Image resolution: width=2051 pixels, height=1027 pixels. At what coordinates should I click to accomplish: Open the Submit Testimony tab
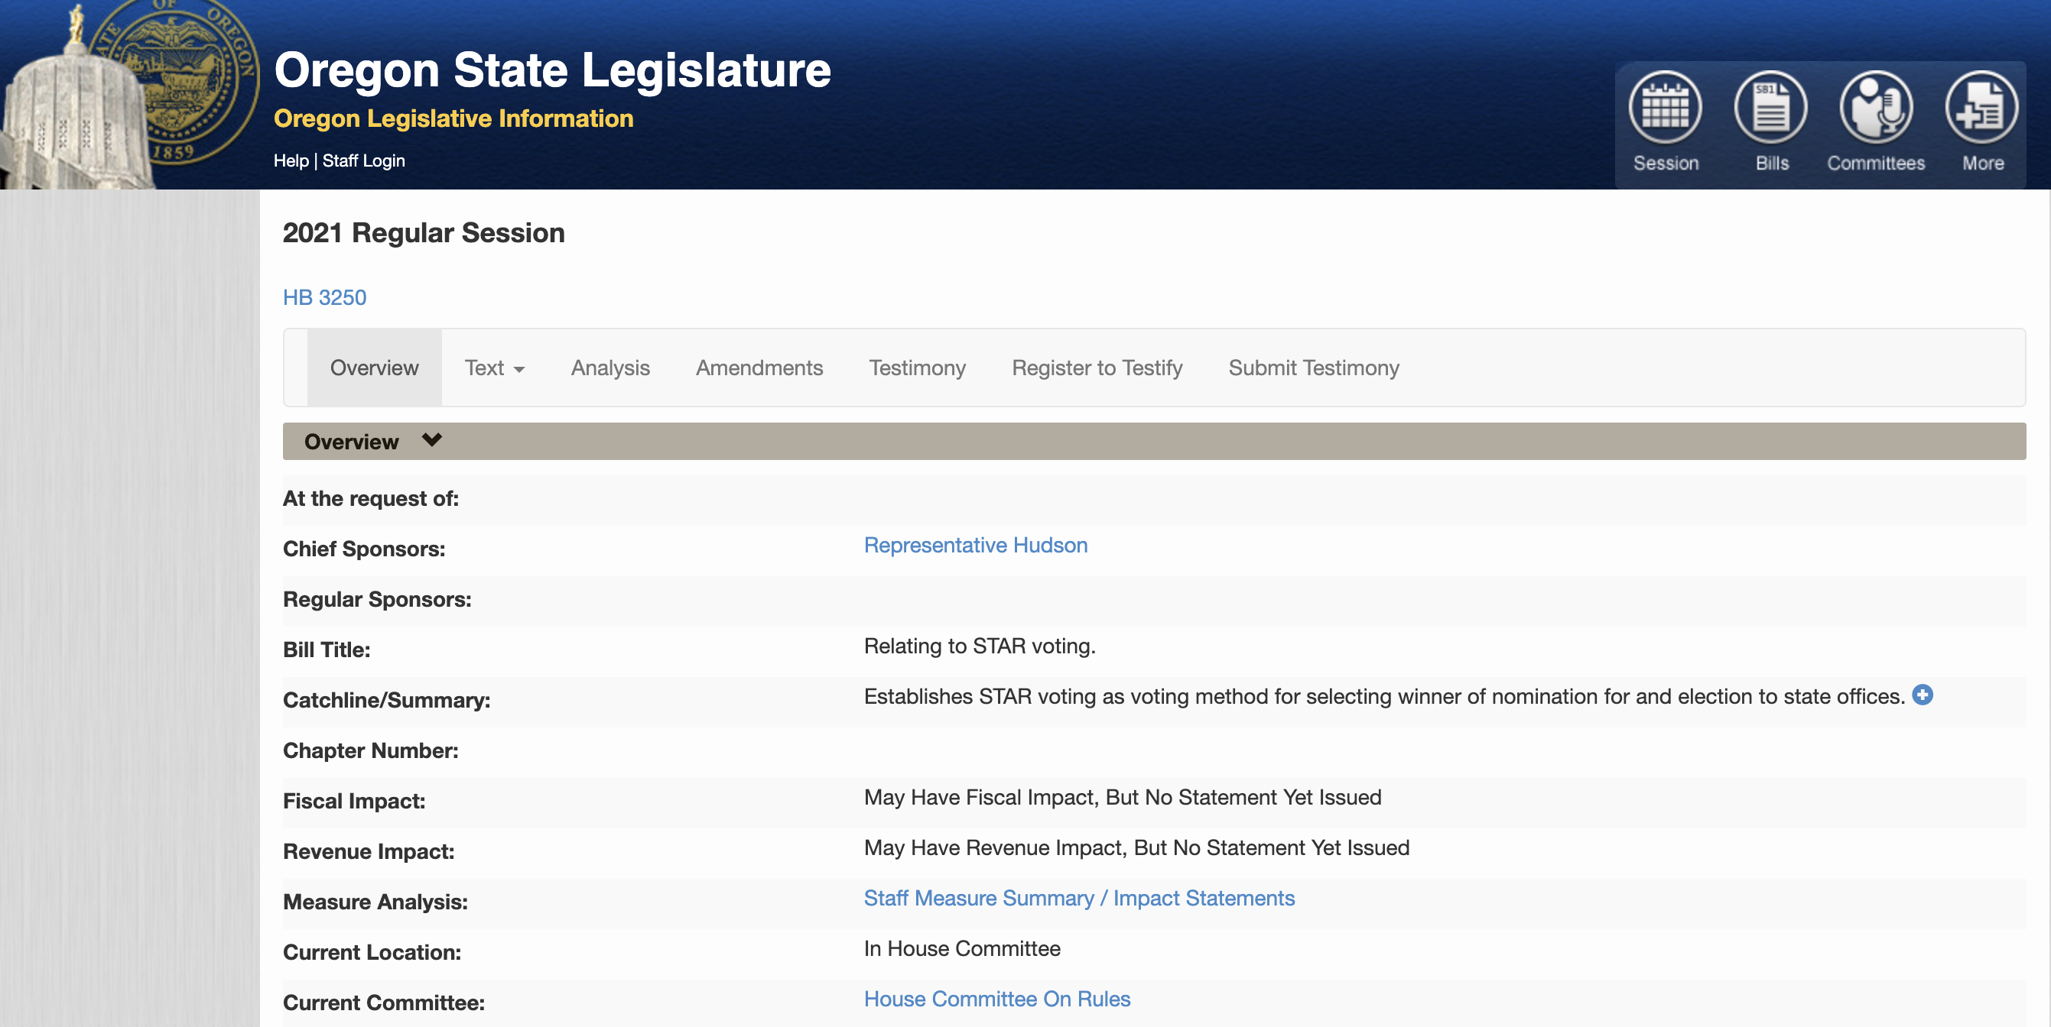(1313, 368)
